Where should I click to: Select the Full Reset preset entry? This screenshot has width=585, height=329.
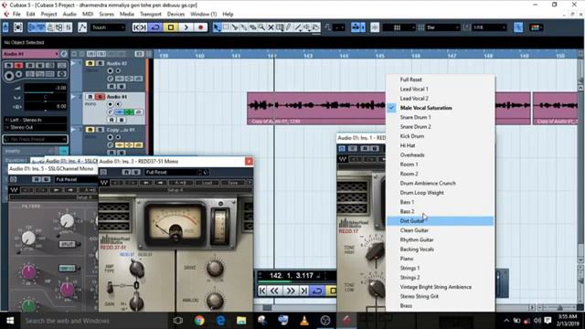441,80
